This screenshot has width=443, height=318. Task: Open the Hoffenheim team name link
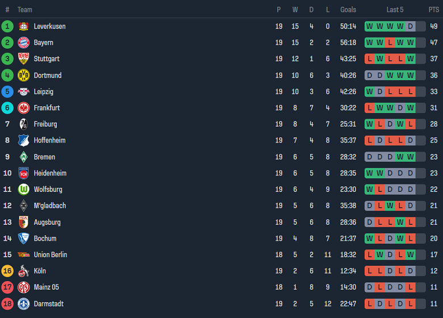(49, 140)
